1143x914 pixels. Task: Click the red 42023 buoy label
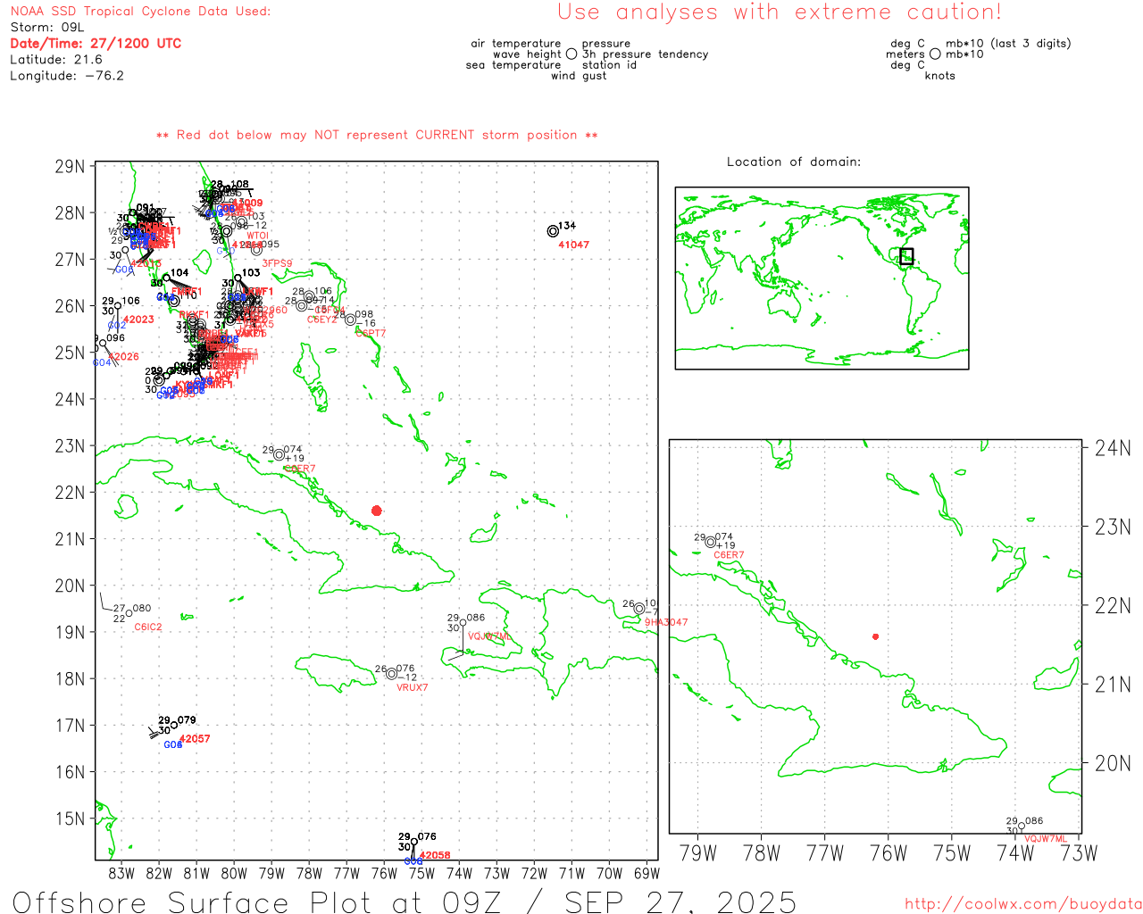pyautogui.click(x=138, y=320)
